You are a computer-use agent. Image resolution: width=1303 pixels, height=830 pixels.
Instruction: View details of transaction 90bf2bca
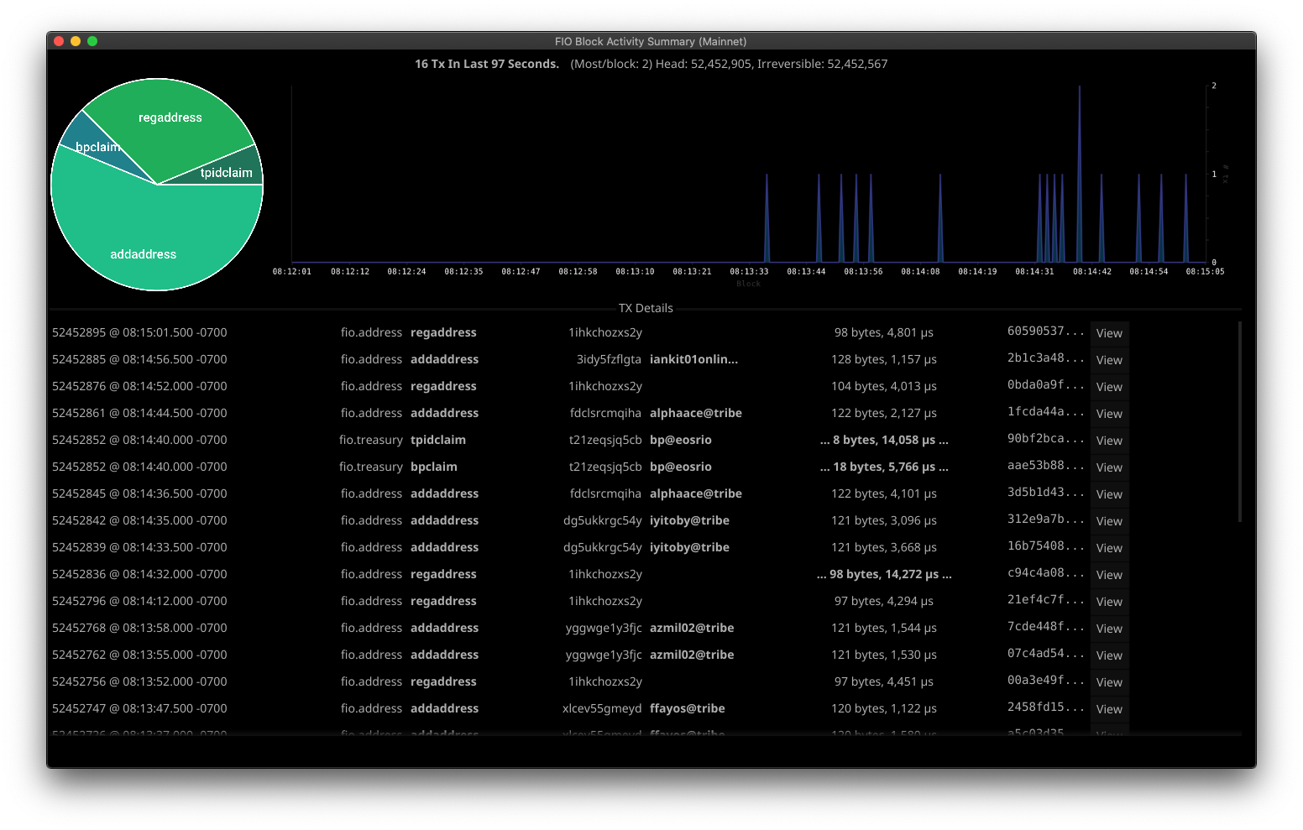coord(1109,441)
